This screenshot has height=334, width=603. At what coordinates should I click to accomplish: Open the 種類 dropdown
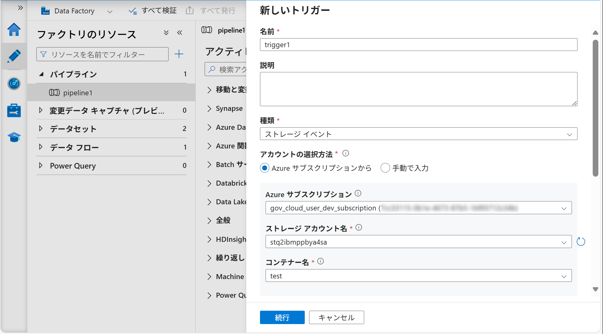point(418,134)
